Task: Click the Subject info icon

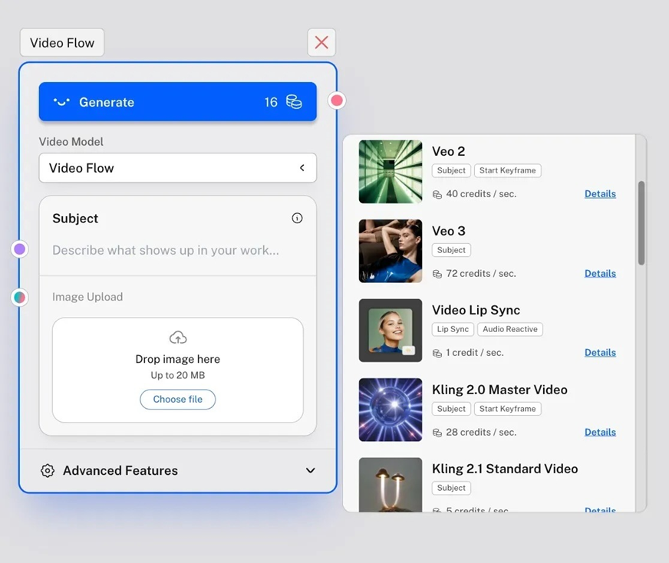Action: [x=297, y=219]
